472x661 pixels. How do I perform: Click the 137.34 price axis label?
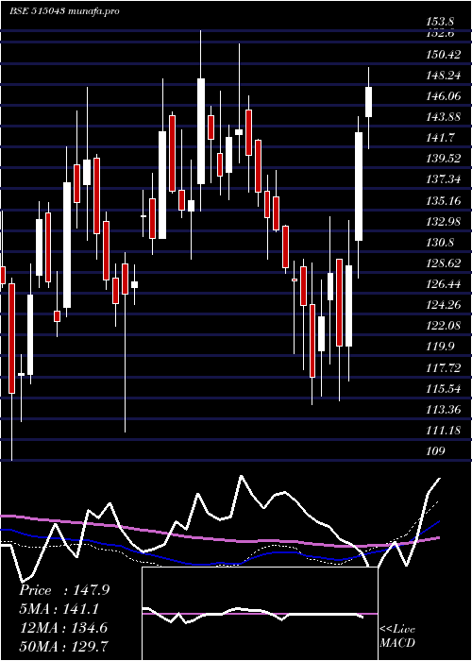pos(444,179)
